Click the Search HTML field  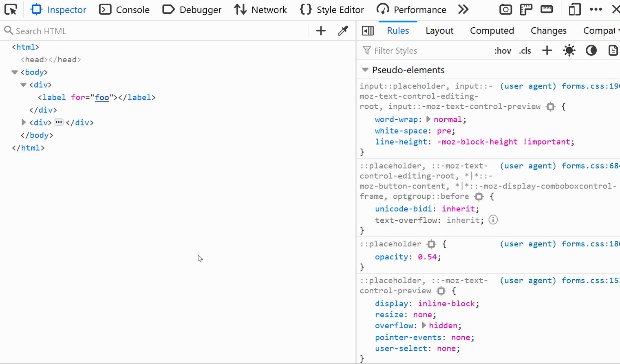click(155, 31)
